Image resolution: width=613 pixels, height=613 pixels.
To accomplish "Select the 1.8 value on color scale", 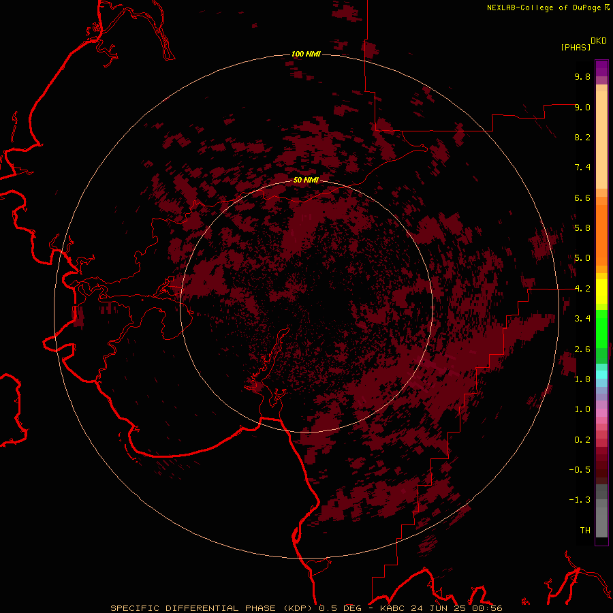I will point(582,379).
